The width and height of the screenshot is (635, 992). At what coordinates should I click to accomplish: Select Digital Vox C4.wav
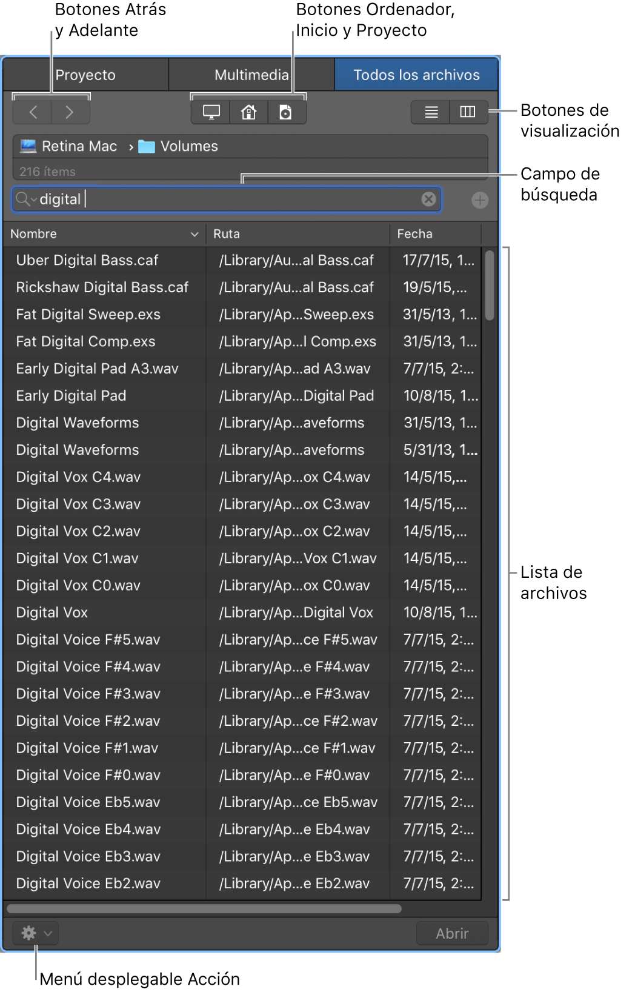242,477
